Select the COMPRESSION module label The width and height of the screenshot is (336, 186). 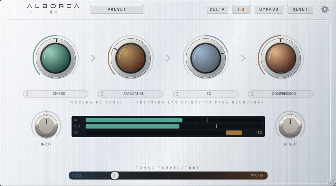pos(281,94)
